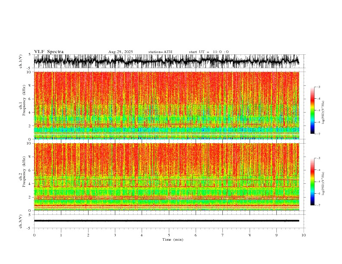Viewport: 342px width, 264px height.
Task: Click the "4" tick on the time axis
Action: click(x=142, y=235)
